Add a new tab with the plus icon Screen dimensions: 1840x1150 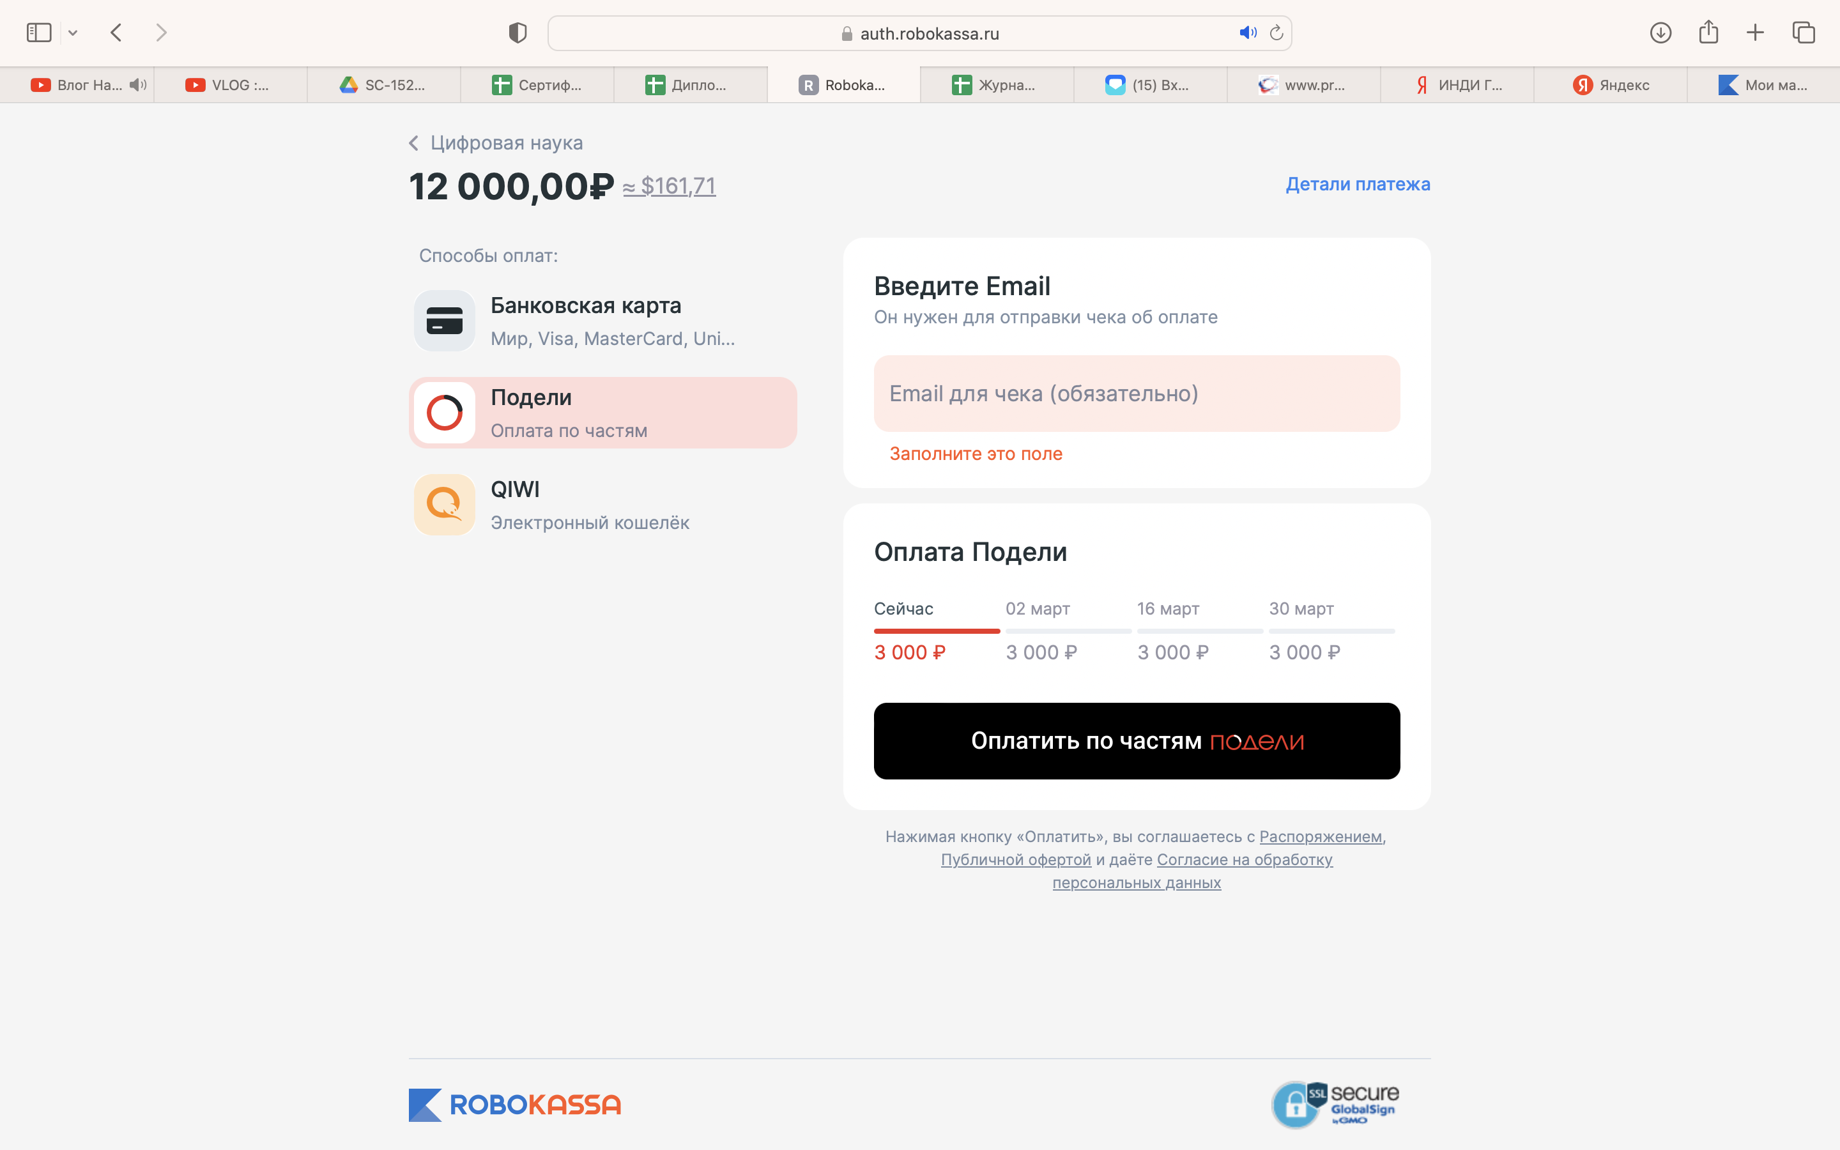1755,33
